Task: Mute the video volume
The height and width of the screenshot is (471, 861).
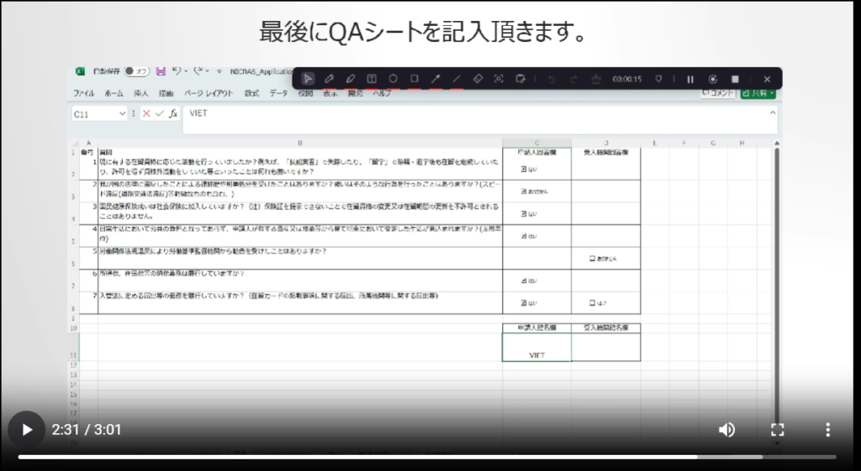Action: pos(726,430)
